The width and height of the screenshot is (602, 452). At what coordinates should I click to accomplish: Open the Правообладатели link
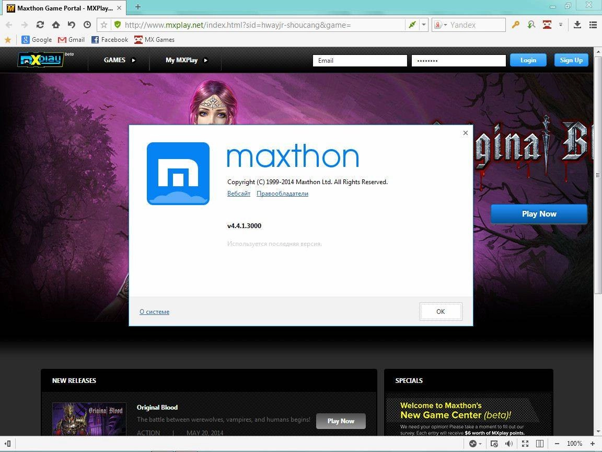click(282, 194)
